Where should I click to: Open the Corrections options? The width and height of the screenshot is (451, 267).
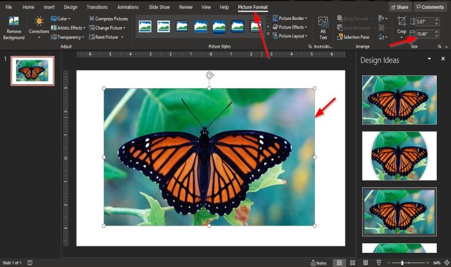pyautogui.click(x=39, y=29)
